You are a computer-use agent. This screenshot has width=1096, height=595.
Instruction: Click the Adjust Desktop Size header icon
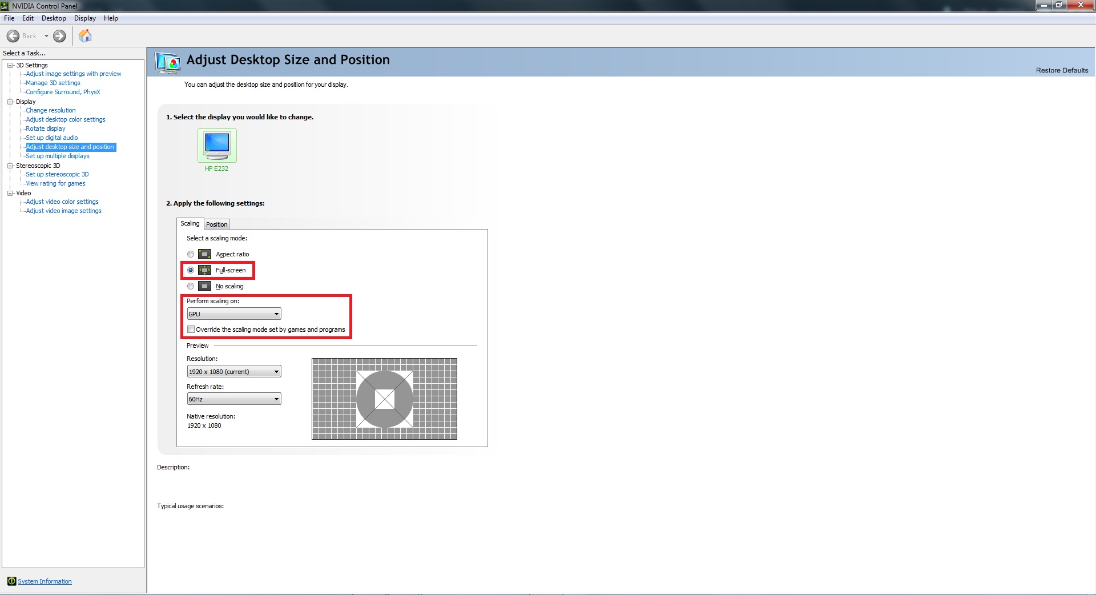tap(168, 62)
